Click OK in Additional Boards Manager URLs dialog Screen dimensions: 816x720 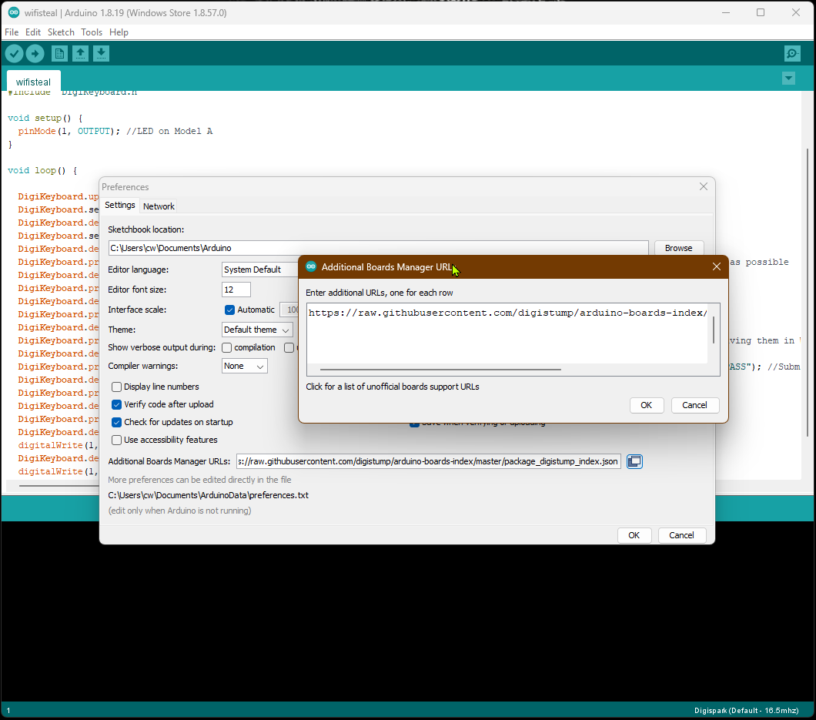coord(647,405)
